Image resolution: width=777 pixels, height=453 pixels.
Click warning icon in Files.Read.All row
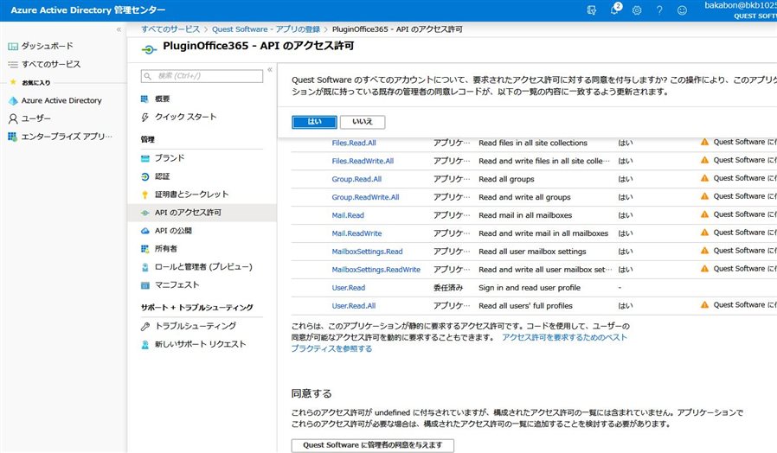(704, 142)
